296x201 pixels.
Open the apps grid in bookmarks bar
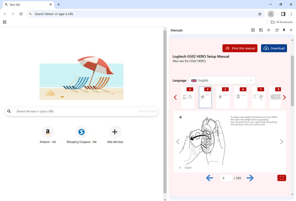[4, 22]
